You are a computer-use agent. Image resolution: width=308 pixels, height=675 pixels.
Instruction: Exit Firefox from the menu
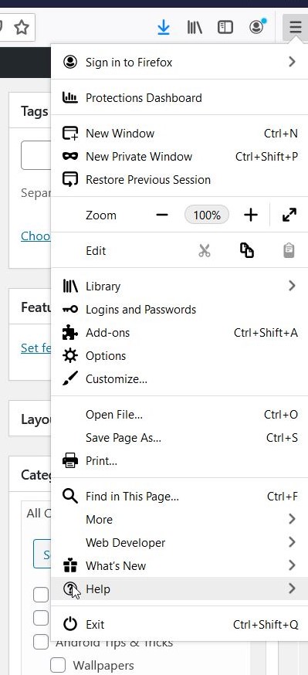coord(179,625)
